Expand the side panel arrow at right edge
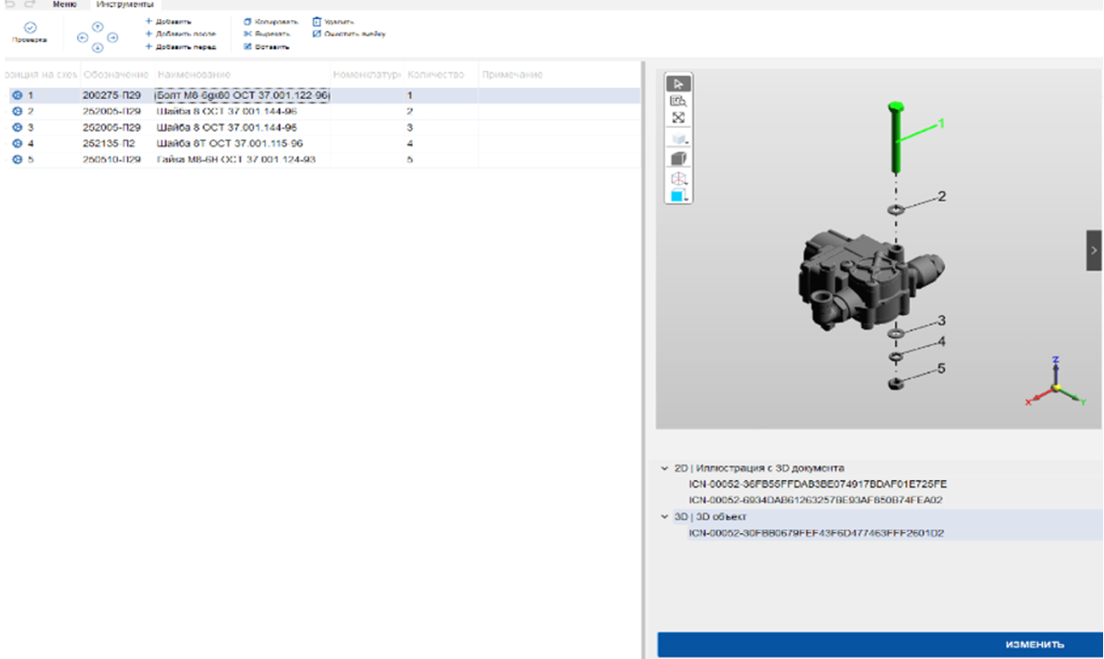 coord(1093,251)
